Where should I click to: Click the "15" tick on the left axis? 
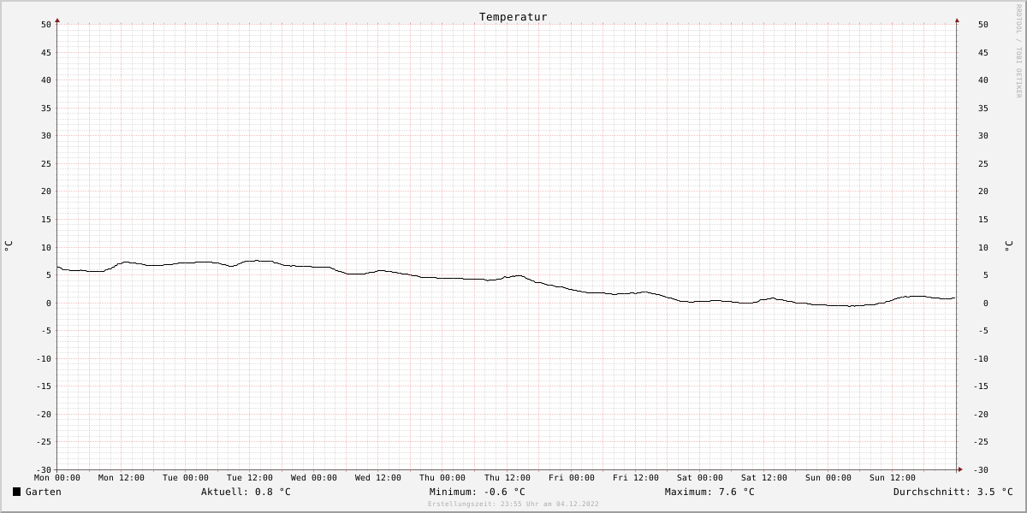(x=46, y=219)
